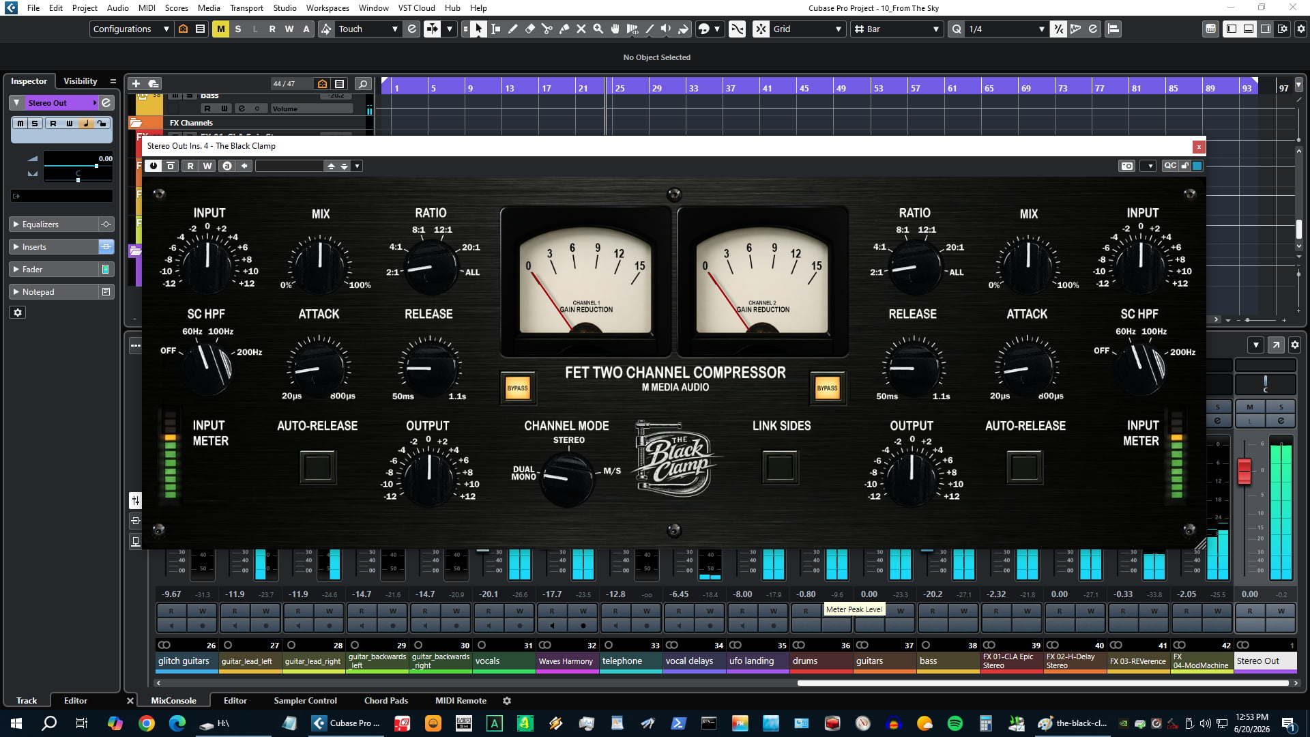Click the Setup Window Layout icon

pyautogui.click(x=1283, y=29)
